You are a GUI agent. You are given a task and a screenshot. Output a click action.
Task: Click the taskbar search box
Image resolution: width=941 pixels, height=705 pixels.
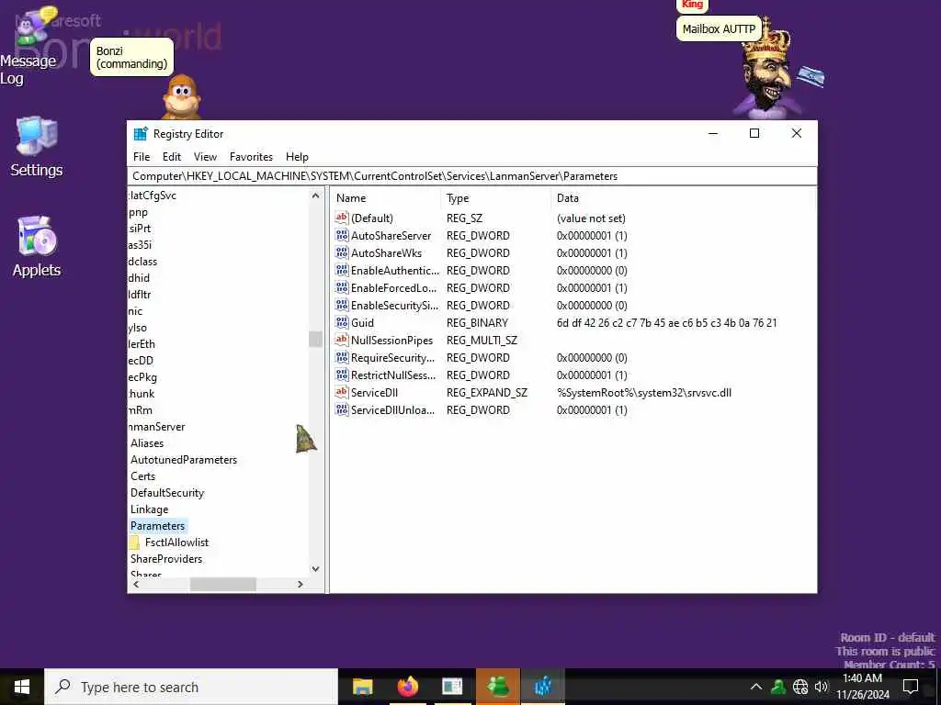coord(191,687)
